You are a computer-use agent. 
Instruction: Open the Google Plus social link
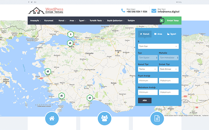35,2
